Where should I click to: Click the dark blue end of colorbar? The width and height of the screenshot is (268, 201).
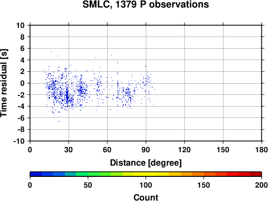[36, 174]
